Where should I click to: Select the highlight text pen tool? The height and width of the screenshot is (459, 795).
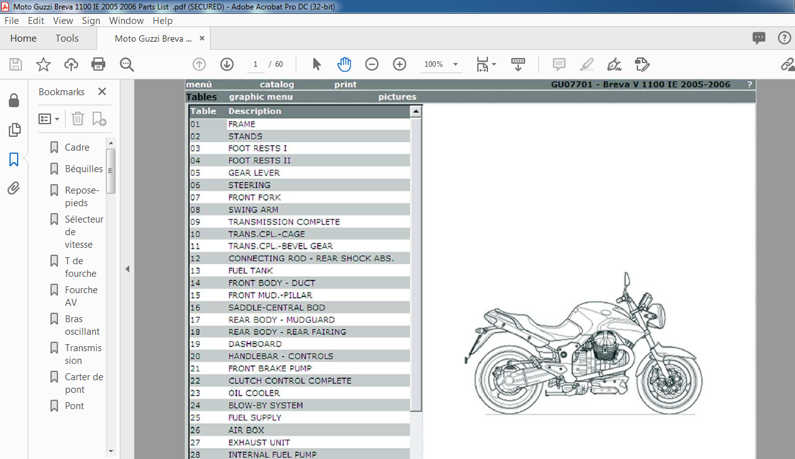click(586, 64)
